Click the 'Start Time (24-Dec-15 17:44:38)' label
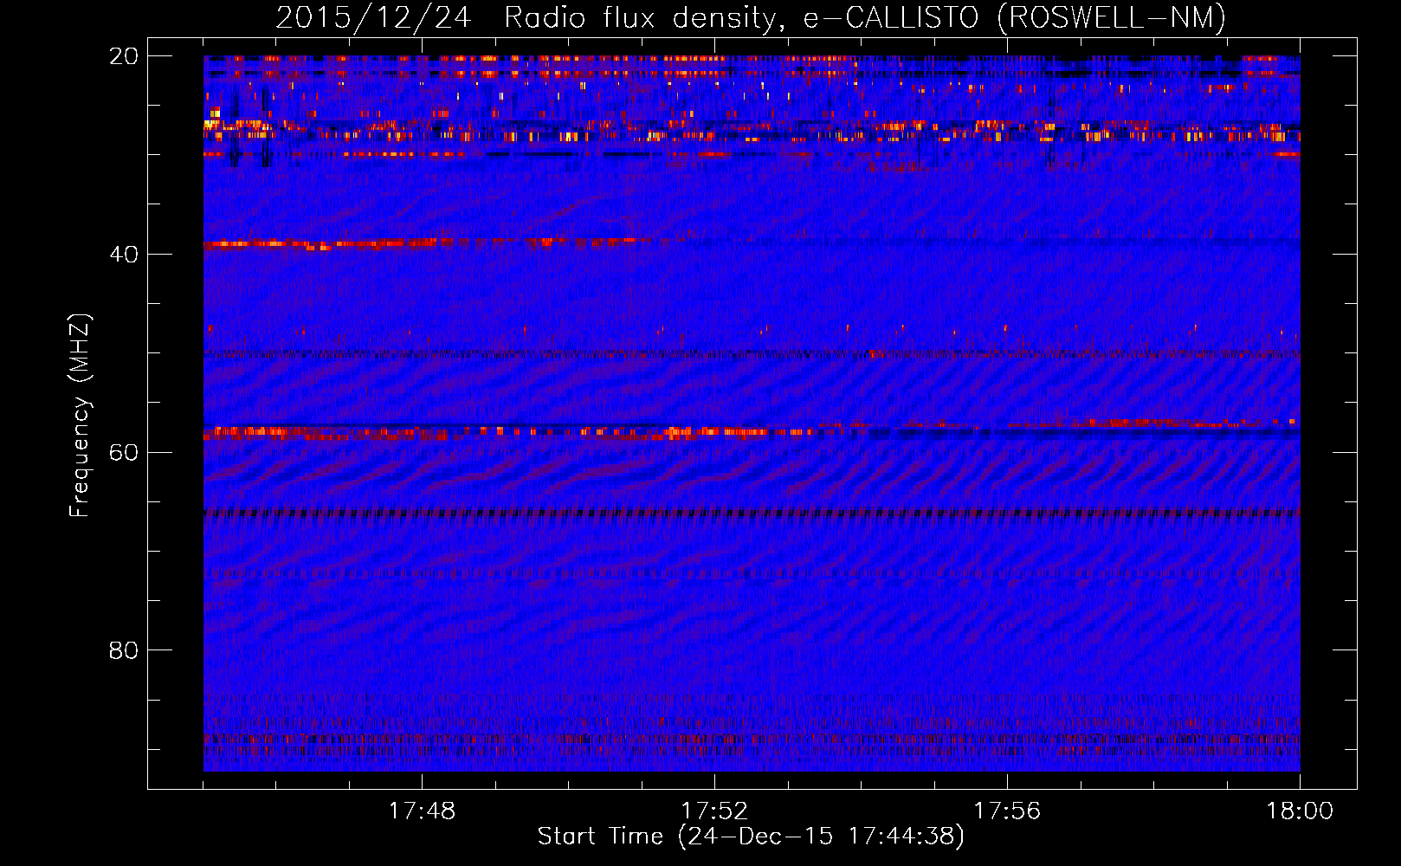Screen dimensions: 1401x866 click(751, 837)
